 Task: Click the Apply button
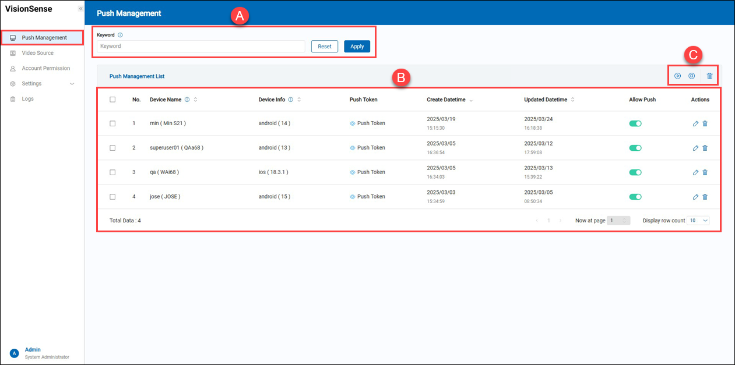tap(357, 47)
